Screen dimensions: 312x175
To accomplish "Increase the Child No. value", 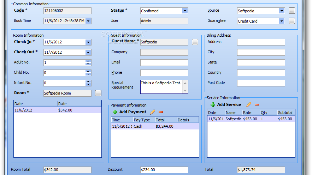I will click(88, 71).
